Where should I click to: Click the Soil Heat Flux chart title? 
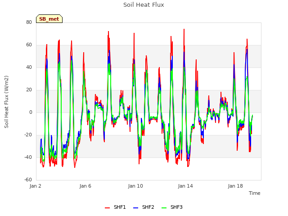pyautogui.click(x=144, y=5)
